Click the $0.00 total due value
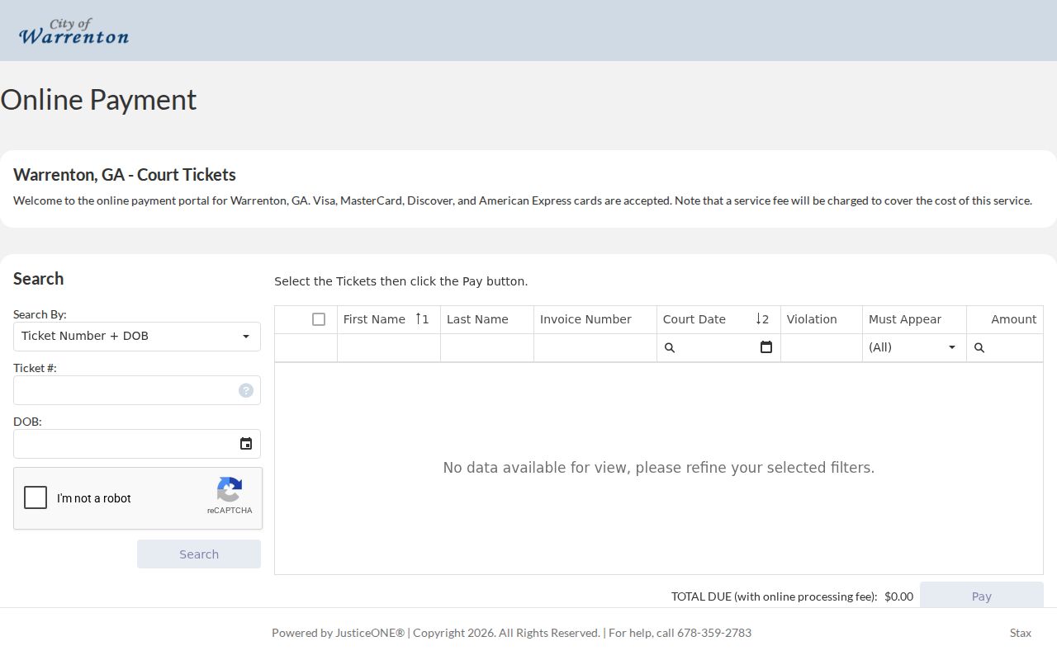The image size is (1057, 660). [x=898, y=596]
